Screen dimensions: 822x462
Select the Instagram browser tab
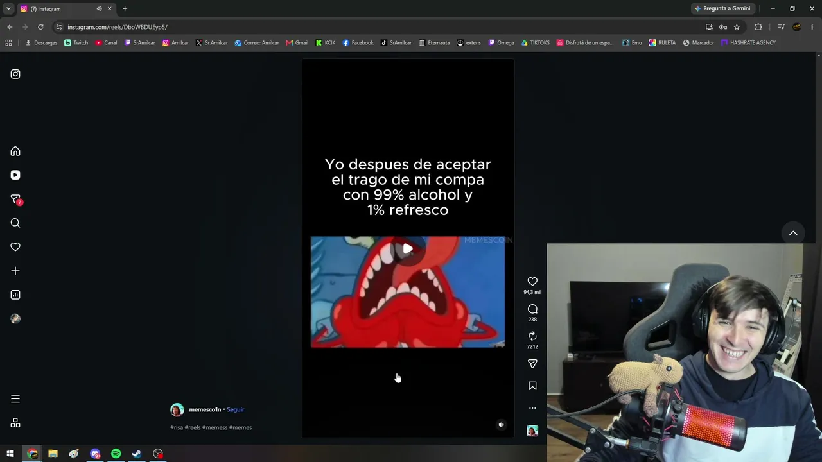(x=67, y=9)
